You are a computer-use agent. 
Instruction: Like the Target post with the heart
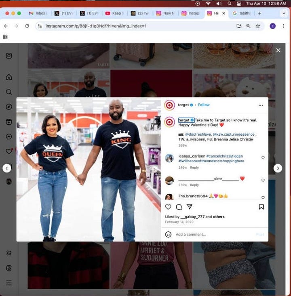[168, 207]
